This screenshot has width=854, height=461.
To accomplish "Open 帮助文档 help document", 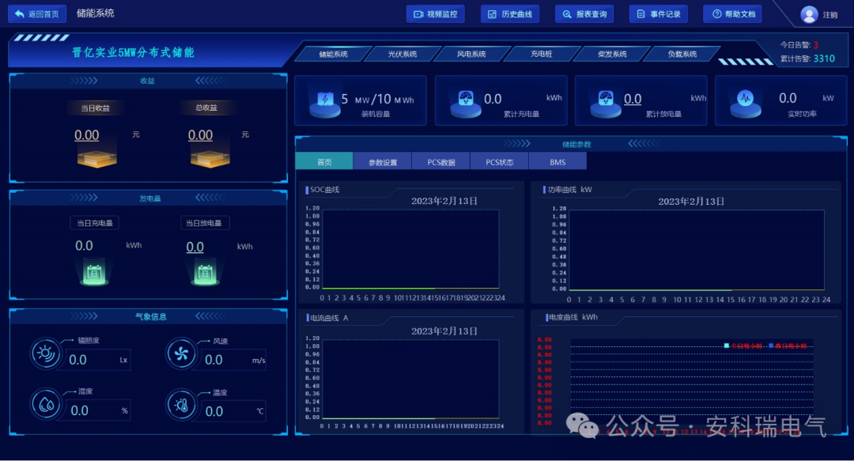I will pos(732,14).
